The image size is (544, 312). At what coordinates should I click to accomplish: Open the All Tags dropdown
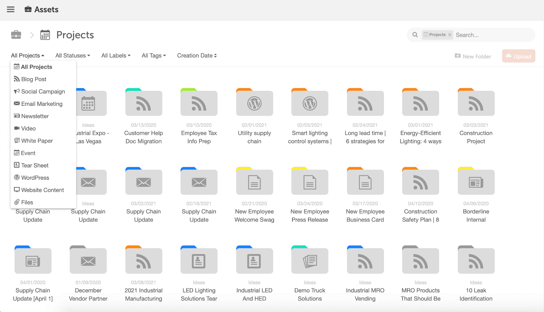coord(154,55)
